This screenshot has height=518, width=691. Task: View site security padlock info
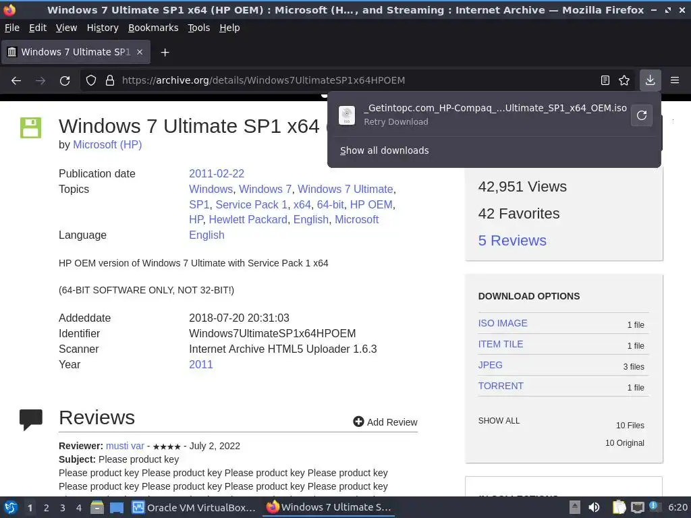click(110, 81)
